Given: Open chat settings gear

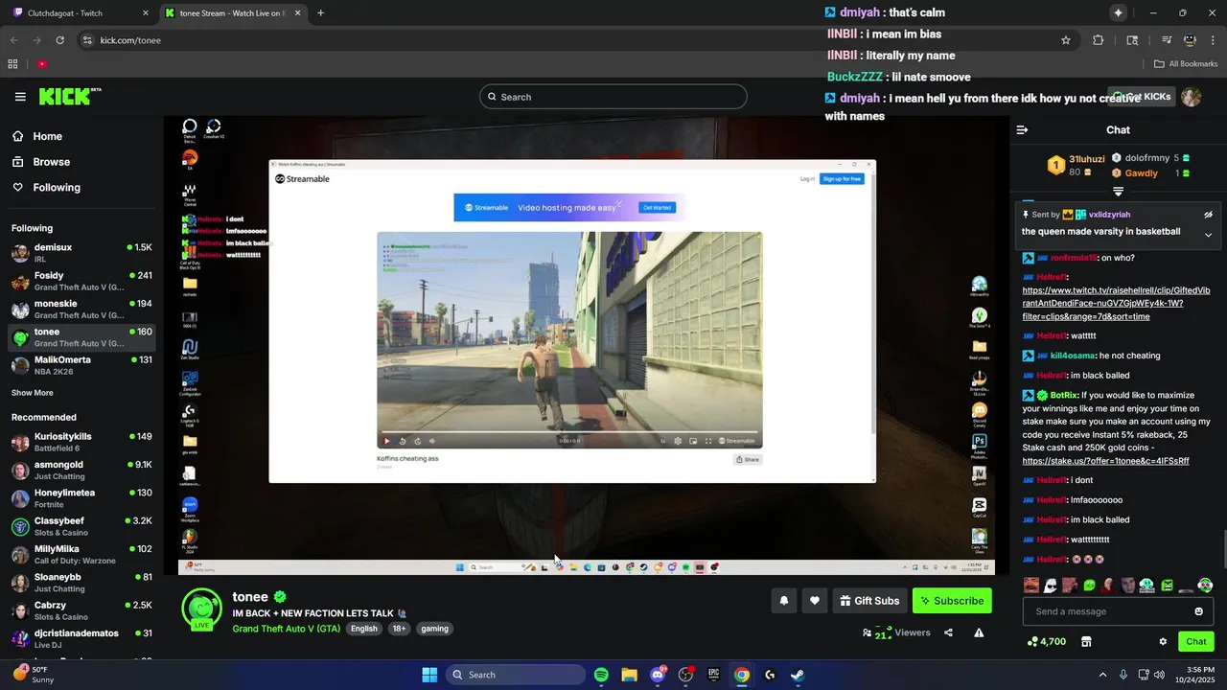Looking at the screenshot, I should click(1163, 641).
